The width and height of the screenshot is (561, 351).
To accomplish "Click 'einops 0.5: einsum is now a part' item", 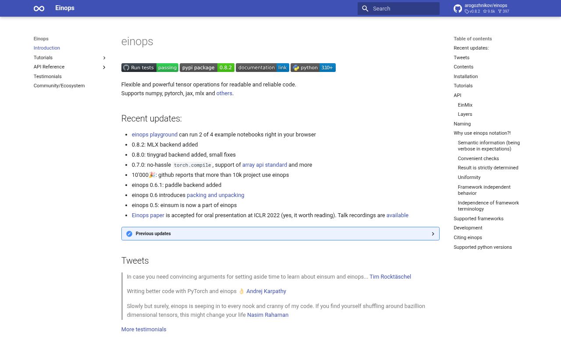I will click(184, 205).
